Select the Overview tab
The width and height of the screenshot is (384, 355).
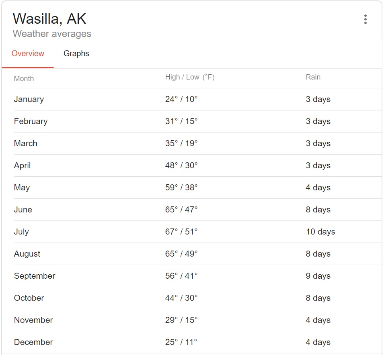click(x=28, y=54)
